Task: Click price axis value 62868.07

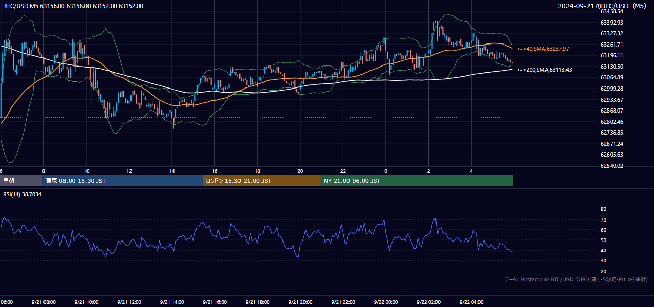Action: 612,111
